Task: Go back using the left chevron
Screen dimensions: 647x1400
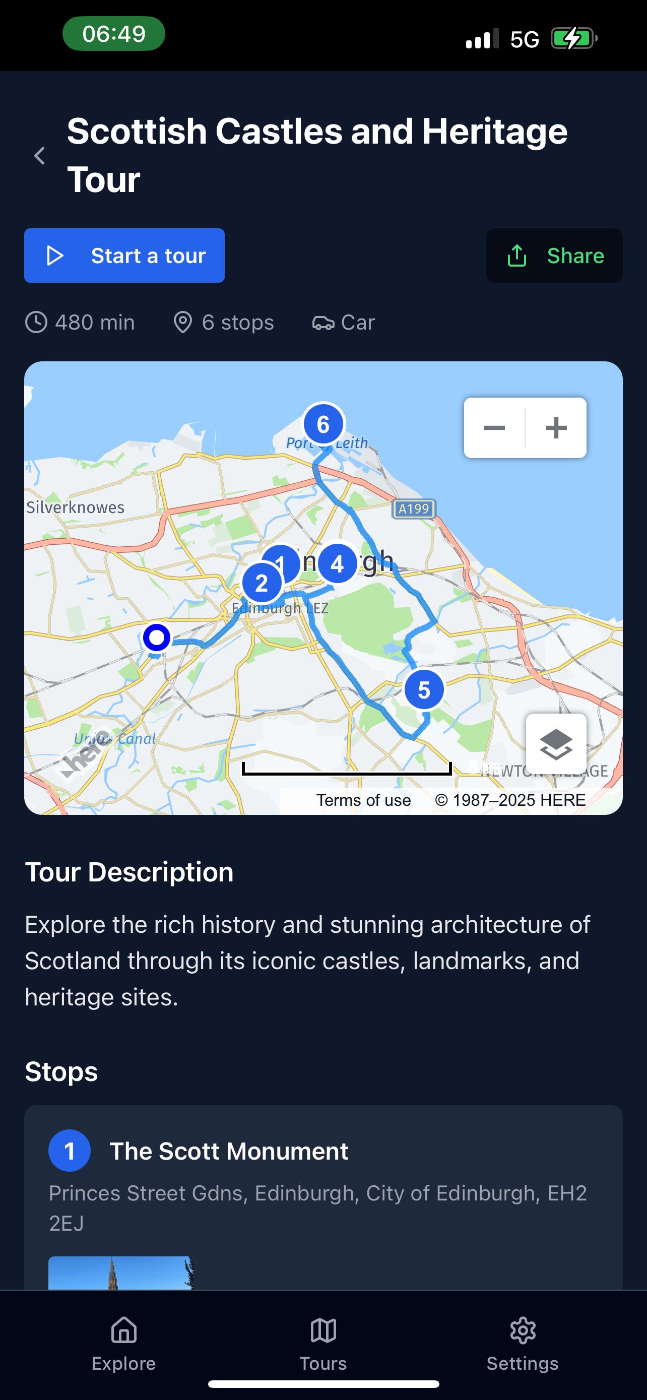Action: (40, 156)
